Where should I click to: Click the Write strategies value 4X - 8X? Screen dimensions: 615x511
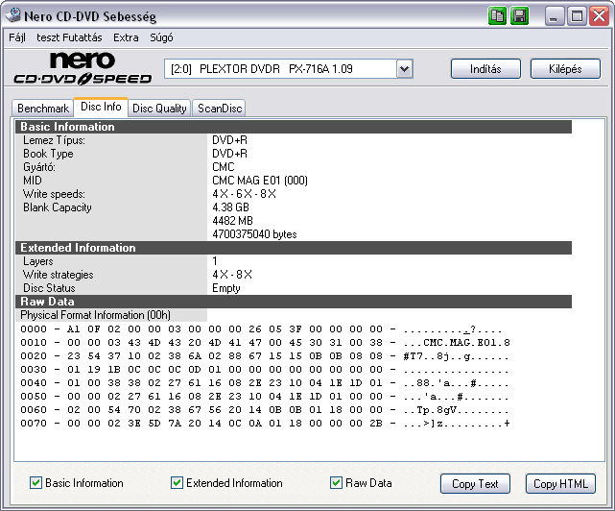click(232, 275)
